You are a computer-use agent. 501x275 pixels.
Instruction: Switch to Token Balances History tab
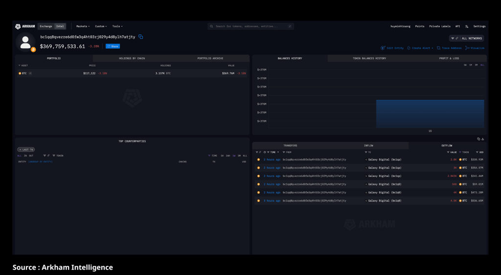369,58
